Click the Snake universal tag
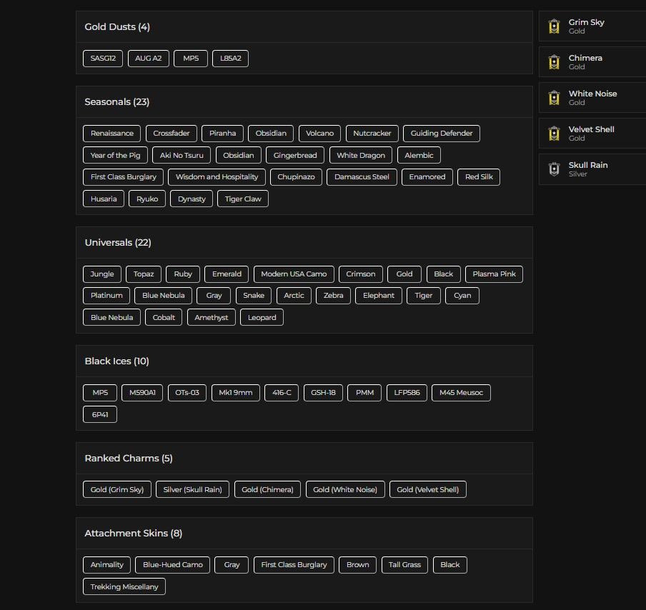The image size is (646, 610). (x=254, y=296)
